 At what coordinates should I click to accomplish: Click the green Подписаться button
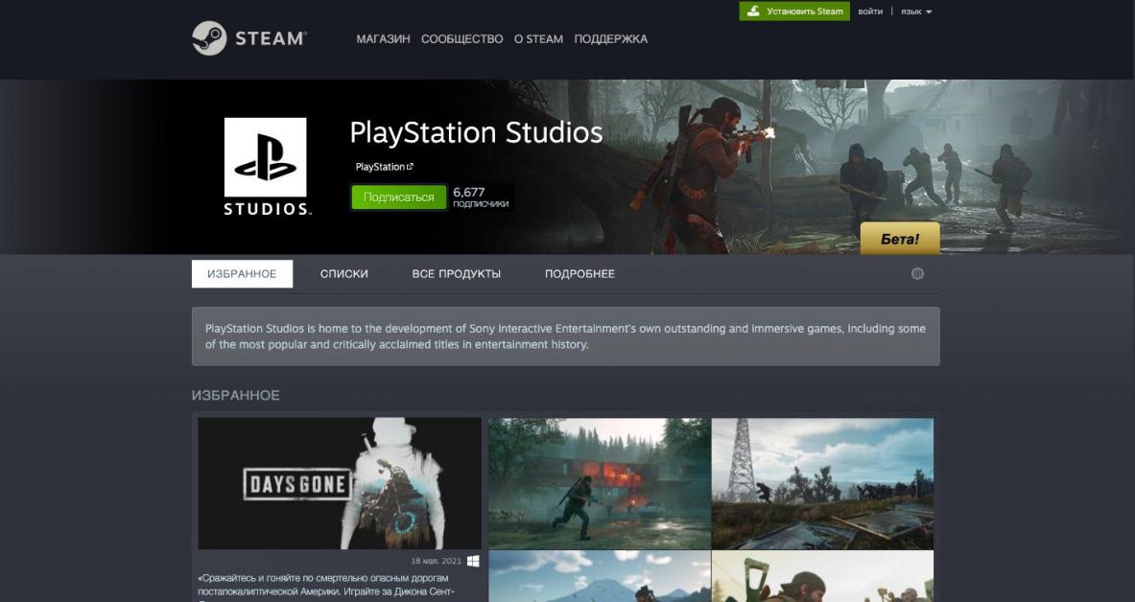click(399, 197)
